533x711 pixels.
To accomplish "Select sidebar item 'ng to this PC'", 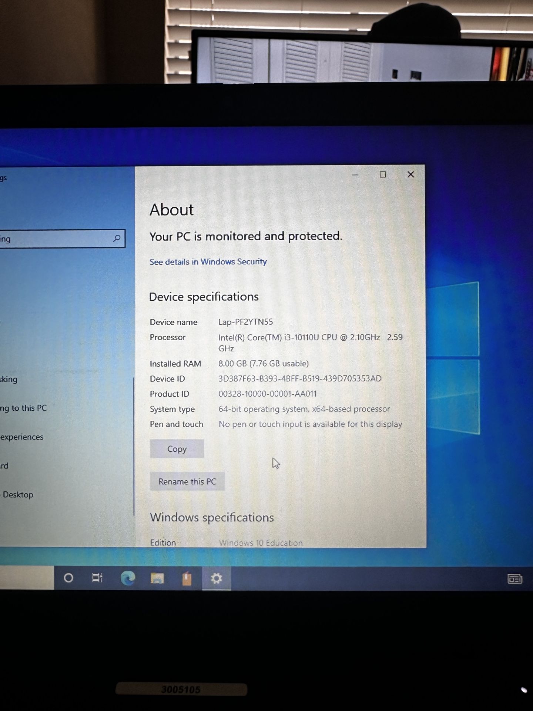I will pyautogui.click(x=23, y=408).
